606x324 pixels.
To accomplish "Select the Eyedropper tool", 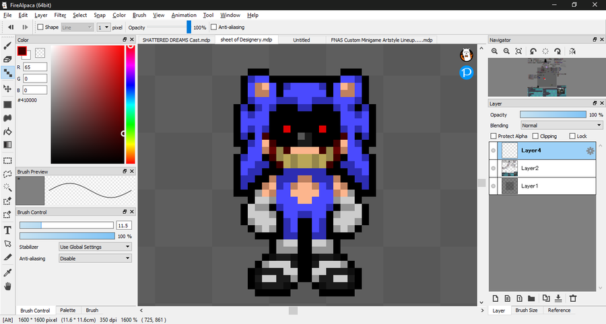I will [x=7, y=273].
